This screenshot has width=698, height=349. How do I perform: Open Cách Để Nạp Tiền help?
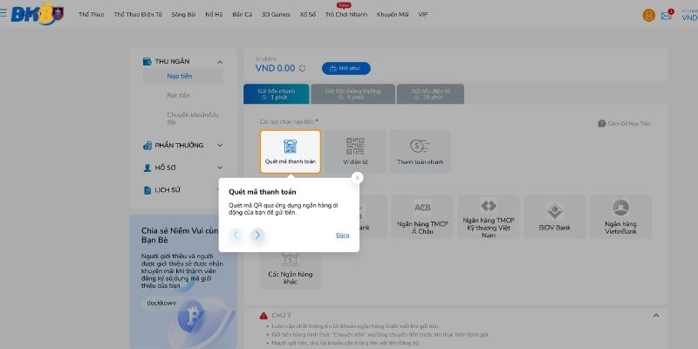(624, 123)
